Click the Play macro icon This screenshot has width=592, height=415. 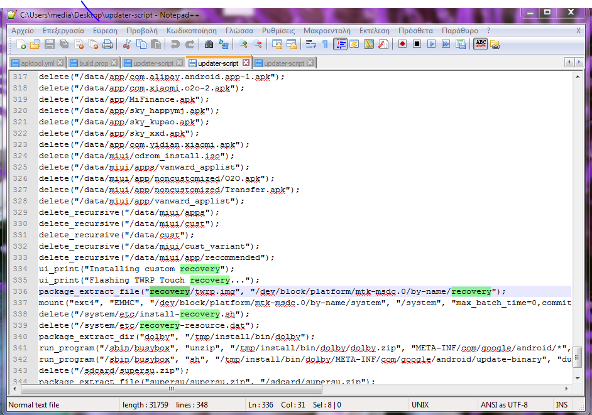pyautogui.click(x=432, y=44)
